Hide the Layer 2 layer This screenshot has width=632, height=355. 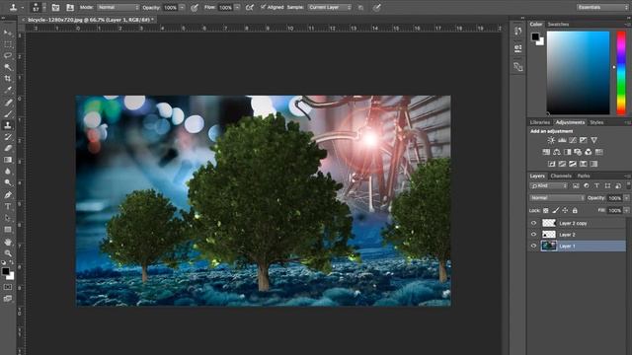point(533,235)
